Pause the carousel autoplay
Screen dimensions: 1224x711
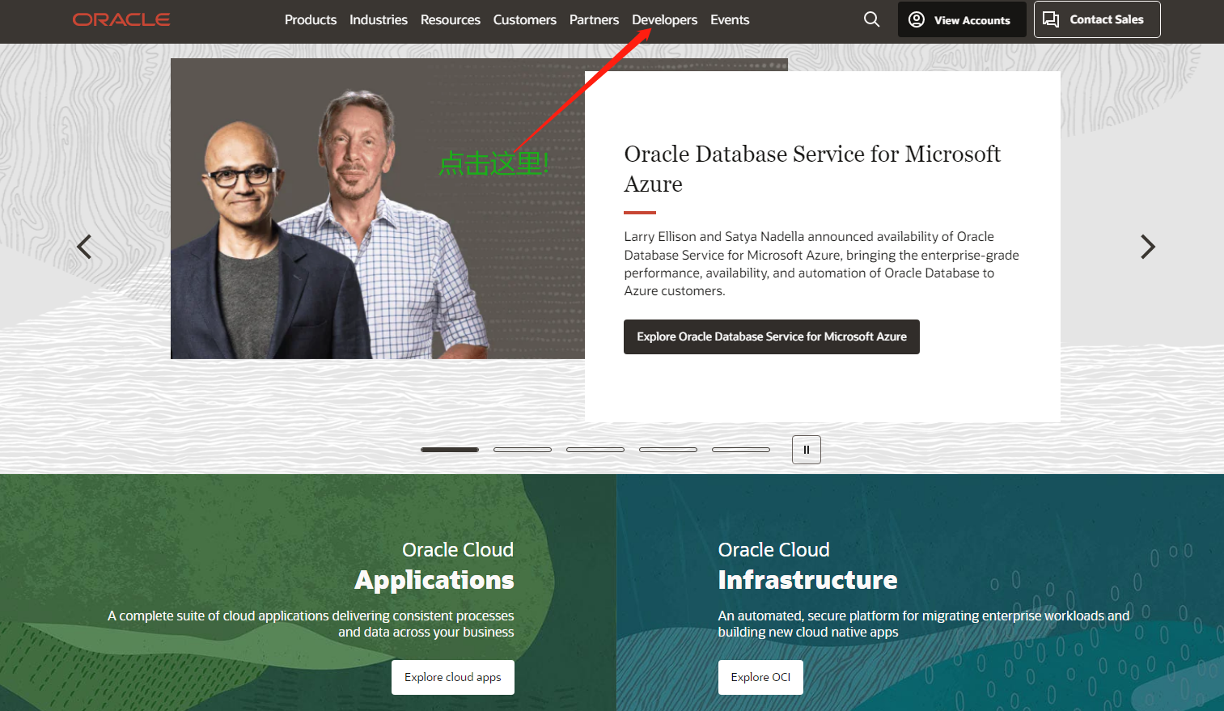pos(807,450)
